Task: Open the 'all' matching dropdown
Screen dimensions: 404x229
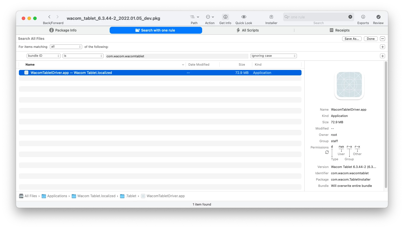Action: [66, 47]
